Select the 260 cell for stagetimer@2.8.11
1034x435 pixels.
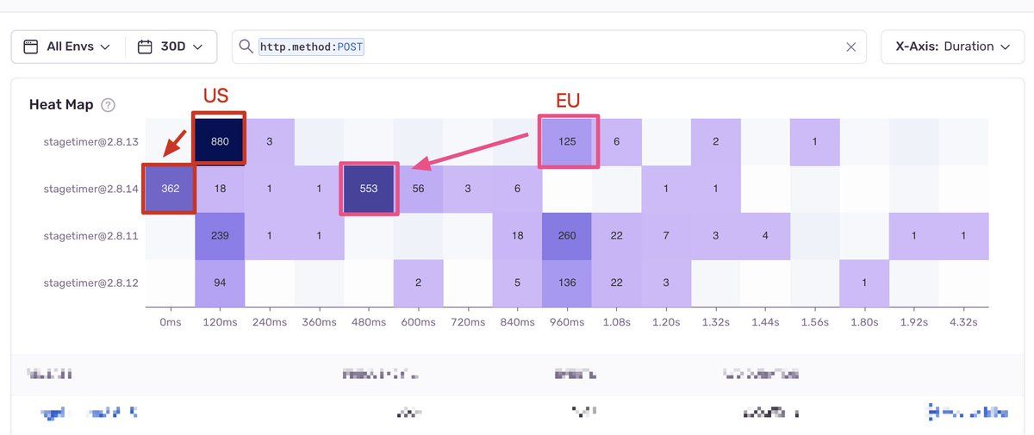567,236
